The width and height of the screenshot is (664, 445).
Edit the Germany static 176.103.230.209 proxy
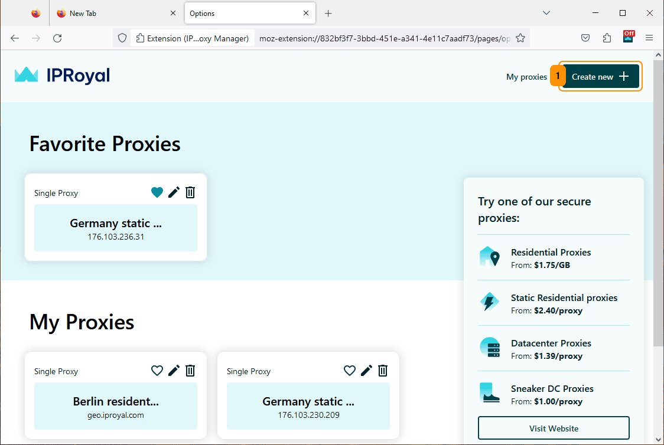(367, 371)
